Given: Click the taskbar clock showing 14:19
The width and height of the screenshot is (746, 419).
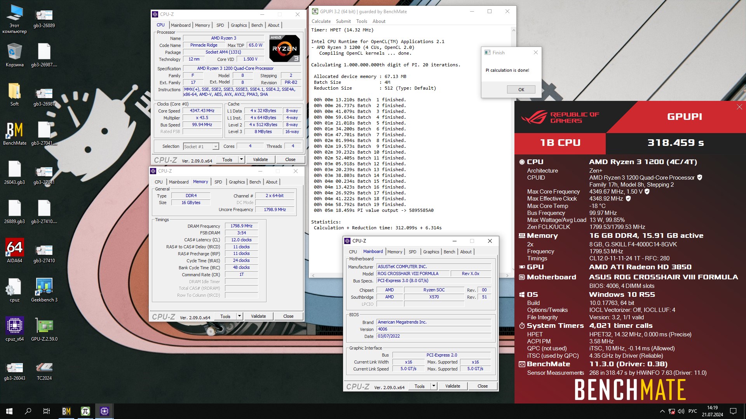Looking at the screenshot, I should coord(712,411).
